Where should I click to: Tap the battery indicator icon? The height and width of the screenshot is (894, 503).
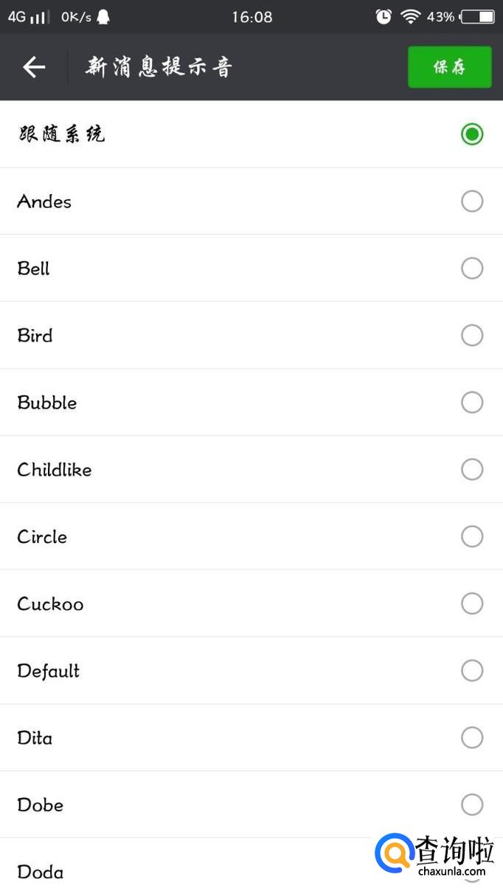tap(479, 16)
